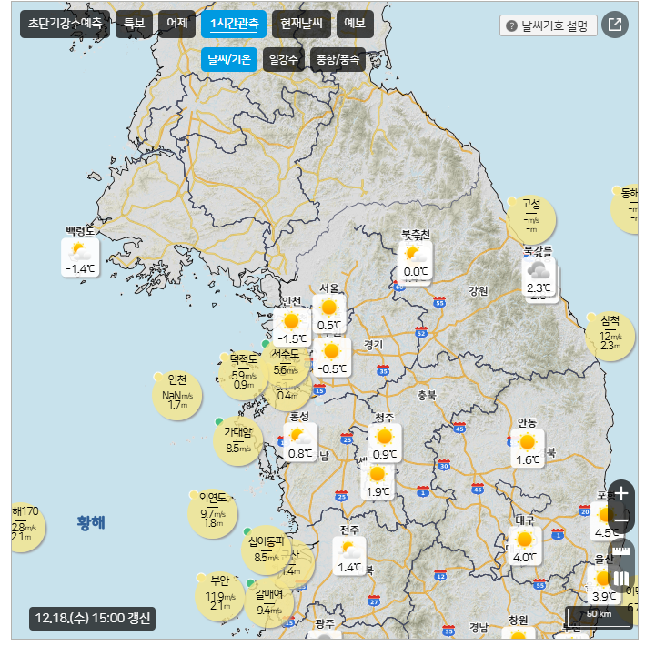Open the 풍향/풍속 sub-tab
645x646 pixels.
[338, 60]
